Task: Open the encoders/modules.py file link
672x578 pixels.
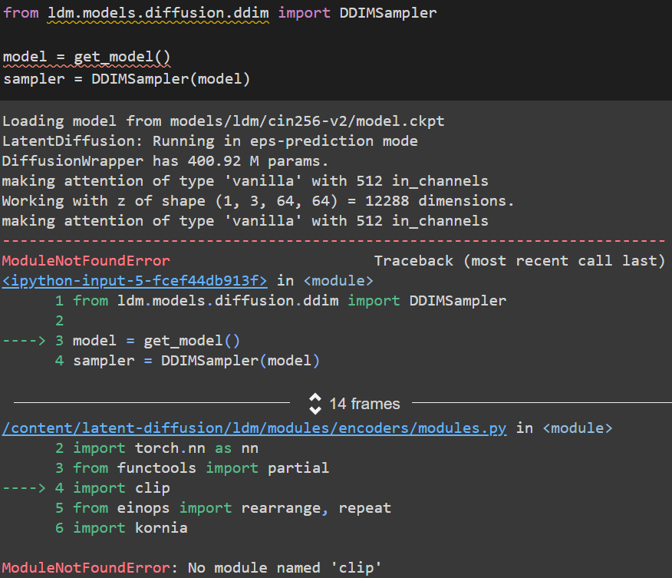Action: [x=253, y=428]
